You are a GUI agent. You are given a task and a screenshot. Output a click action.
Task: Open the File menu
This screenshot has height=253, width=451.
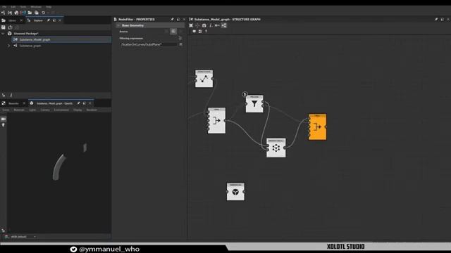[x=4, y=6]
